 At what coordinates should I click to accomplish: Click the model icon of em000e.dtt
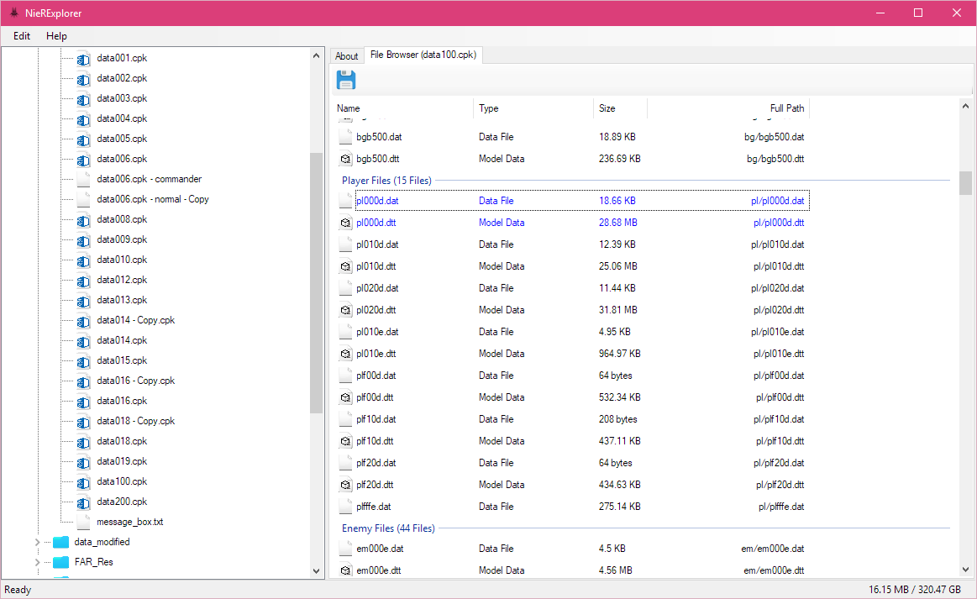click(345, 570)
